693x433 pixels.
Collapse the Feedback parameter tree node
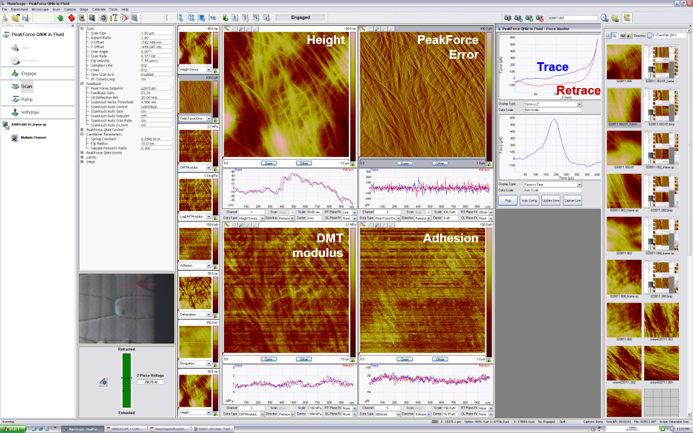point(82,83)
